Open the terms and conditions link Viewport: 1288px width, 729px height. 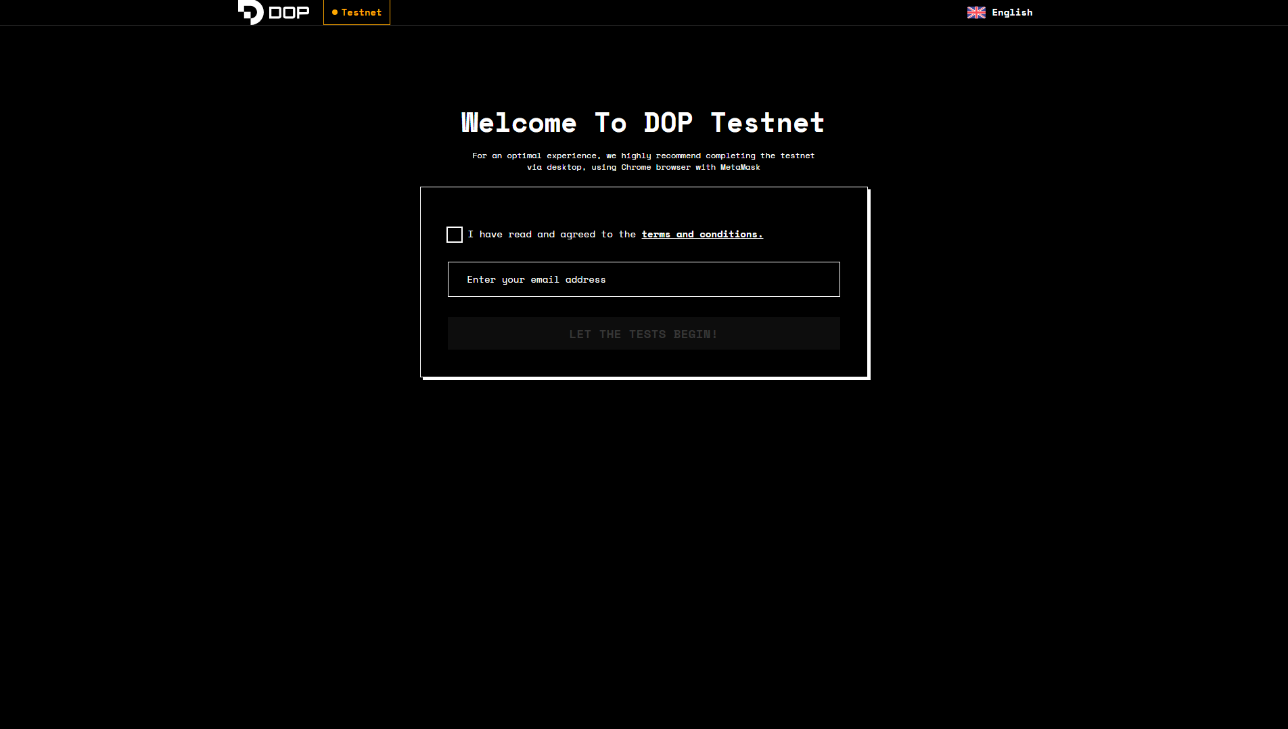click(x=702, y=234)
